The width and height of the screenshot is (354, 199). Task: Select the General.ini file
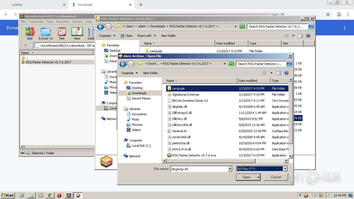(x=179, y=131)
